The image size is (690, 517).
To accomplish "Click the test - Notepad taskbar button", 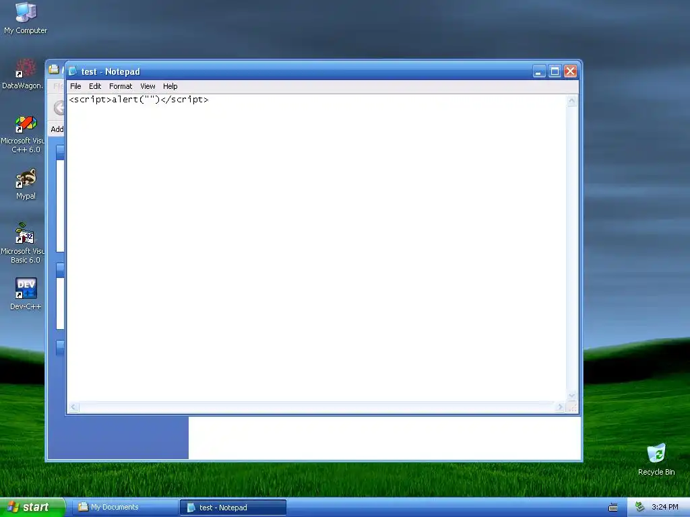I will pyautogui.click(x=232, y=508).
